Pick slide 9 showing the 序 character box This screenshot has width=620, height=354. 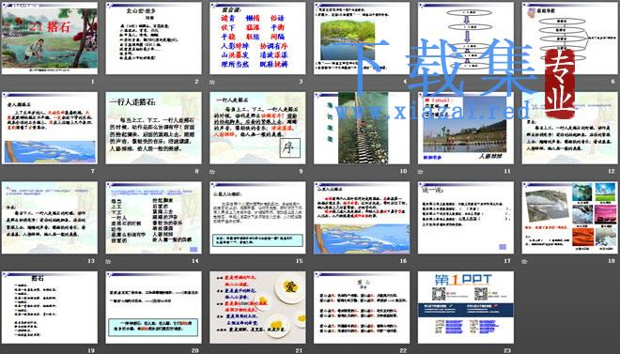click(257, 128)
